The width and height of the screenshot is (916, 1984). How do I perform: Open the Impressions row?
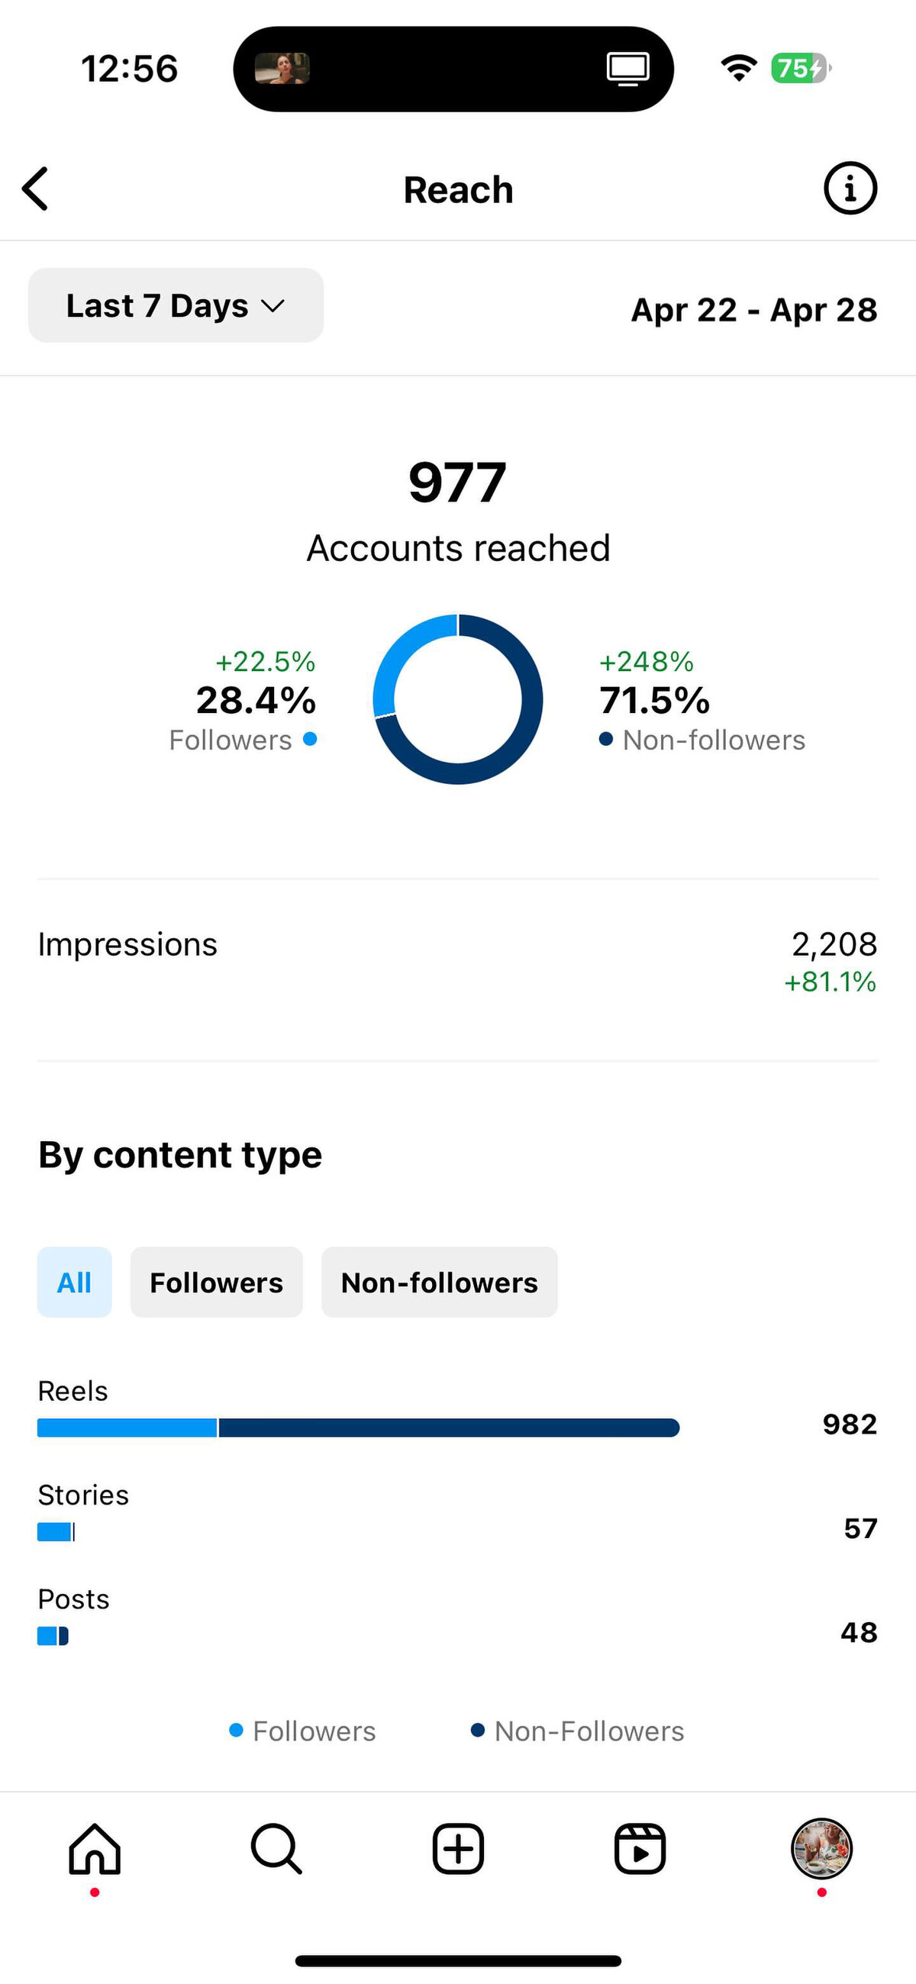[x=457, y=961]
